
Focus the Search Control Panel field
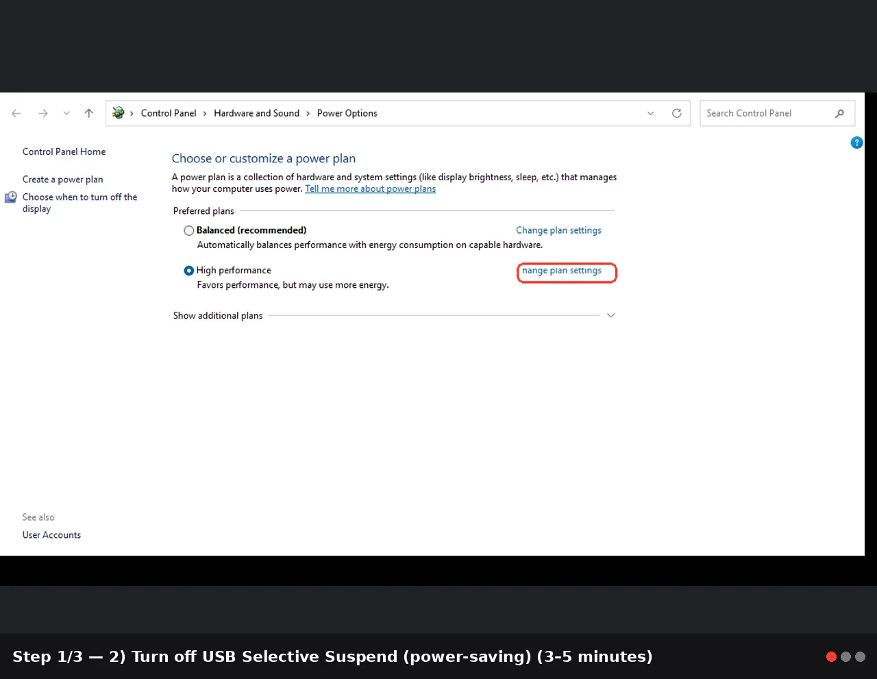click(x=777, y=114)
